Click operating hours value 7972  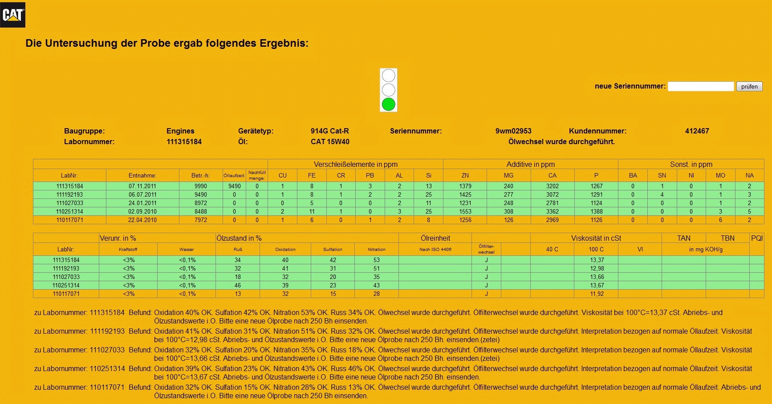click(201, 220)
